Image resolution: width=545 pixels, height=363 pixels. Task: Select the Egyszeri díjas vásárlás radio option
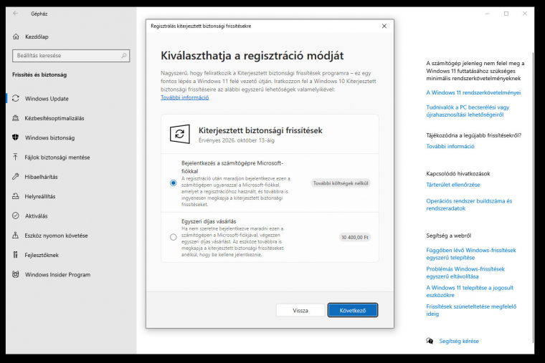(174, 237)
